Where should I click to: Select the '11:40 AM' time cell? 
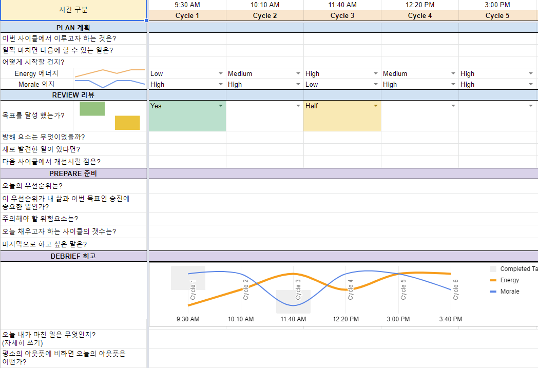[342, 5]
